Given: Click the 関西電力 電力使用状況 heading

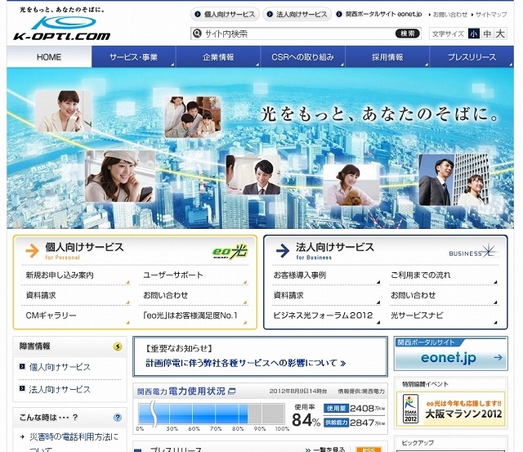Looking at the screenshot, I should pyautogui.click(x=181, y=391).
